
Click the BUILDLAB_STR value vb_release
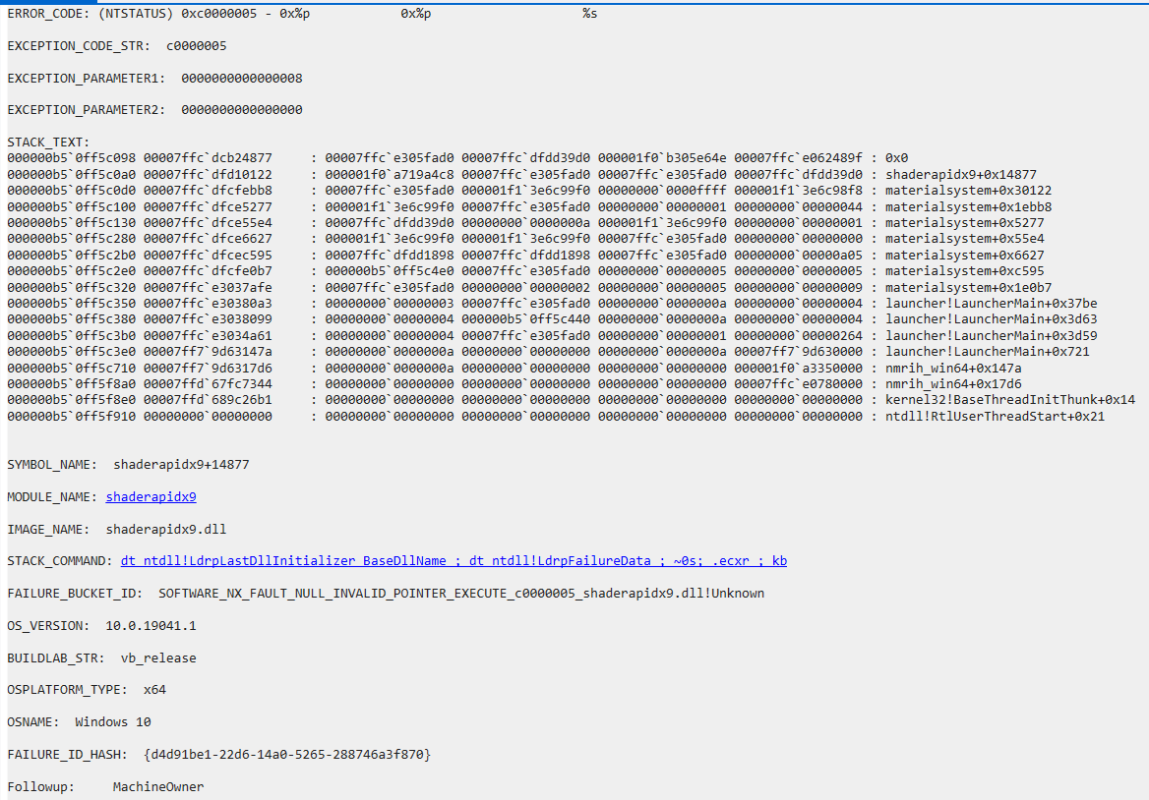pyautogui.click(x=158, y=658)
